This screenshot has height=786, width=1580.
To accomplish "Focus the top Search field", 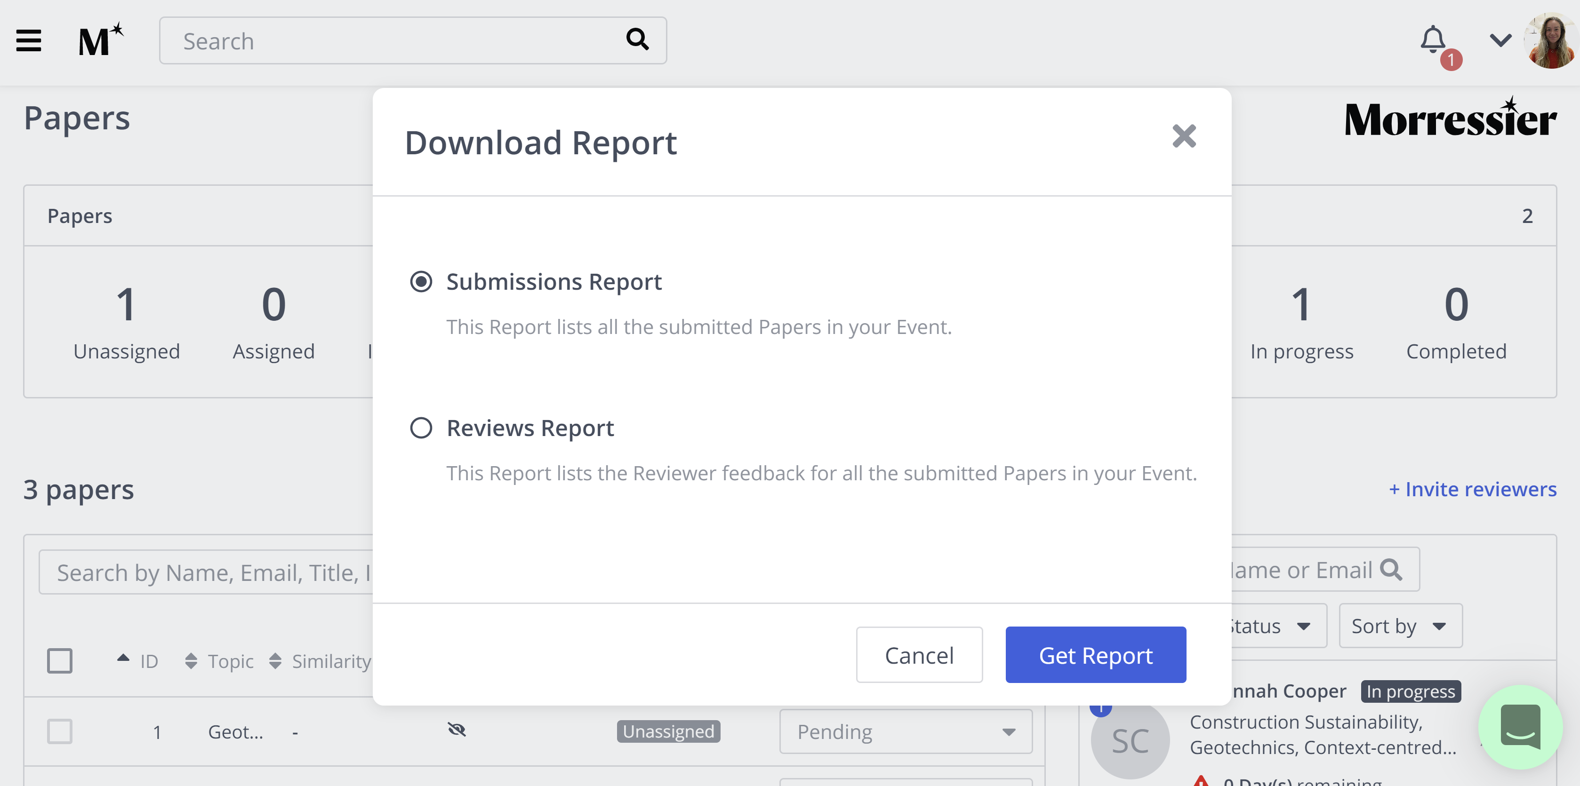I will click(x=412, y=40).
